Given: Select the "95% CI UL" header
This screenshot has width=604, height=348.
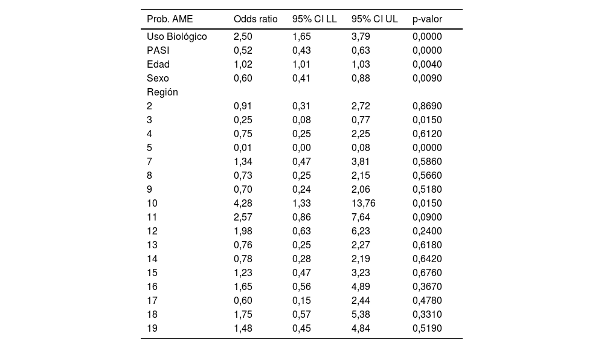Looking at the screenshot, I should 374,19.
